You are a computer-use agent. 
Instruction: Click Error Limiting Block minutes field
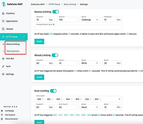click(112, 107)
